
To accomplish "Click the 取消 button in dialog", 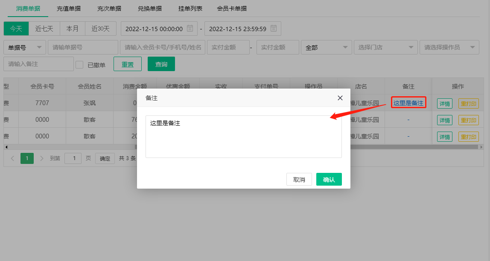I will coord(299,180).
